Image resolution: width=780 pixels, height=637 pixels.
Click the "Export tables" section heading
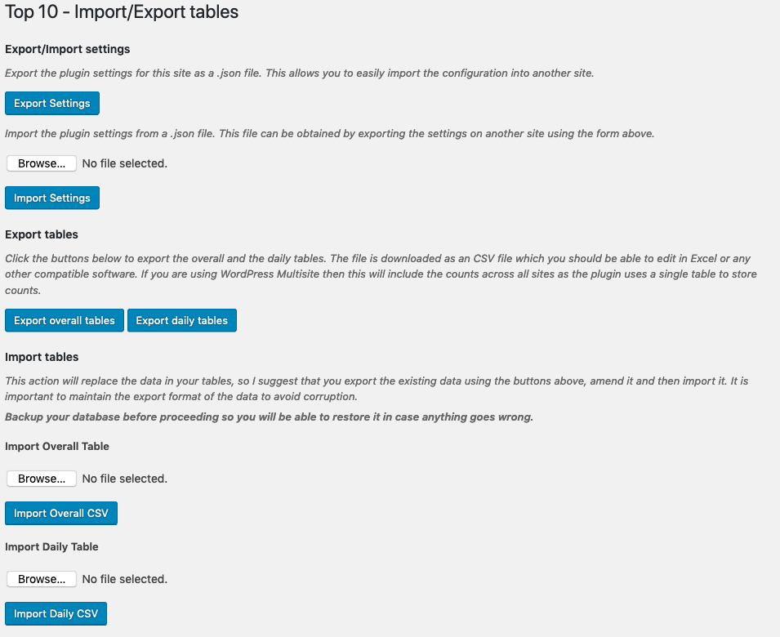pyautogui.click(x=42, y=234)
